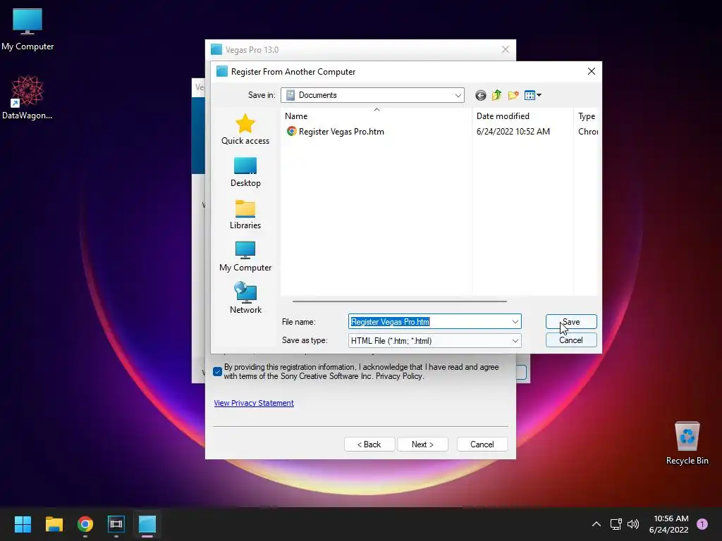
Task: Click the Next button in Vegas wizard
Action: pos(423,444)
